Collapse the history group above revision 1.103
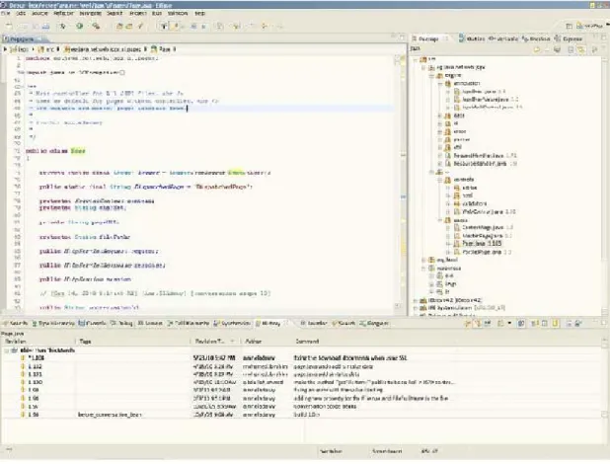The image size is (610, 464). tap(6, 350)
